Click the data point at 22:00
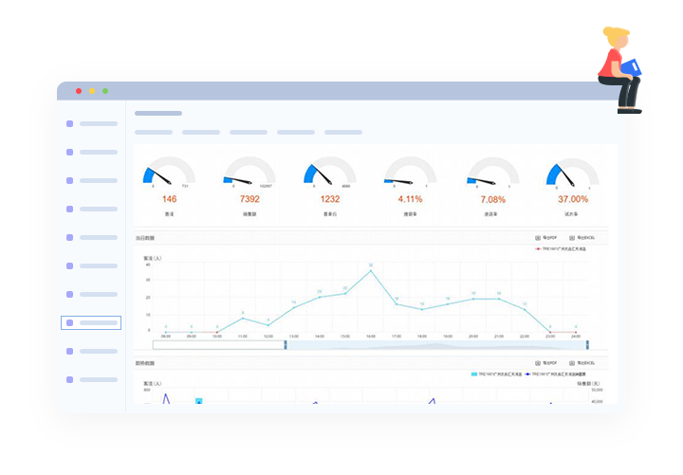683x475 pixels. [525, 309]
